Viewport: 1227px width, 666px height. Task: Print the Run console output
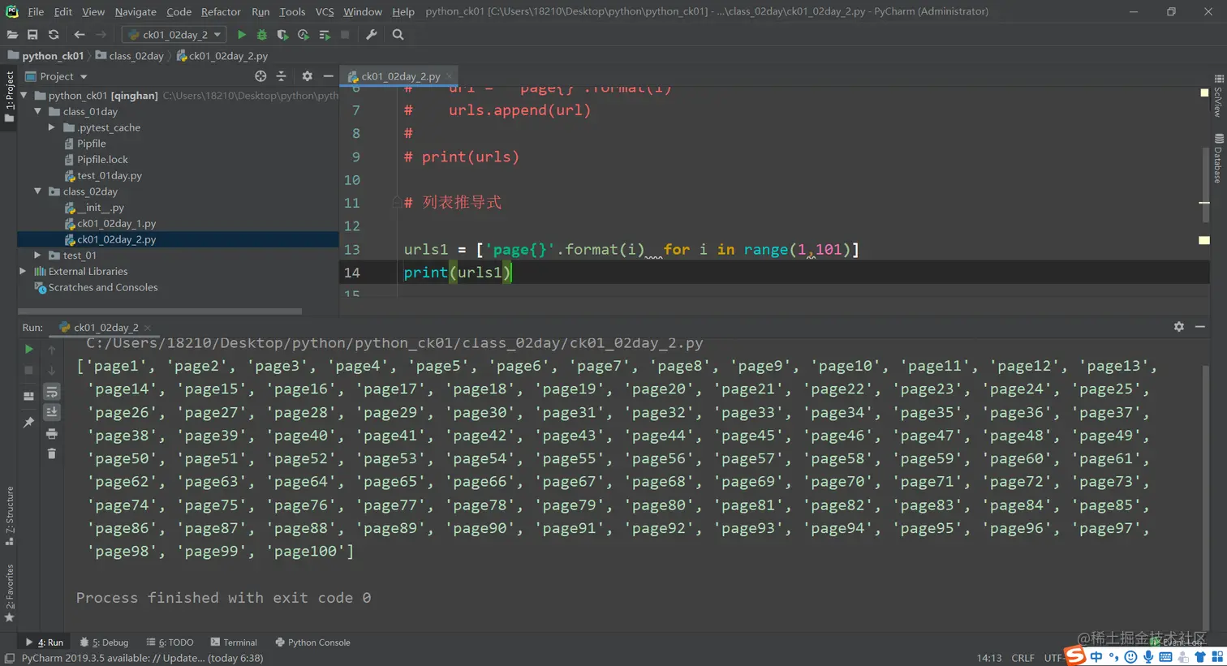tap(52, 434)
